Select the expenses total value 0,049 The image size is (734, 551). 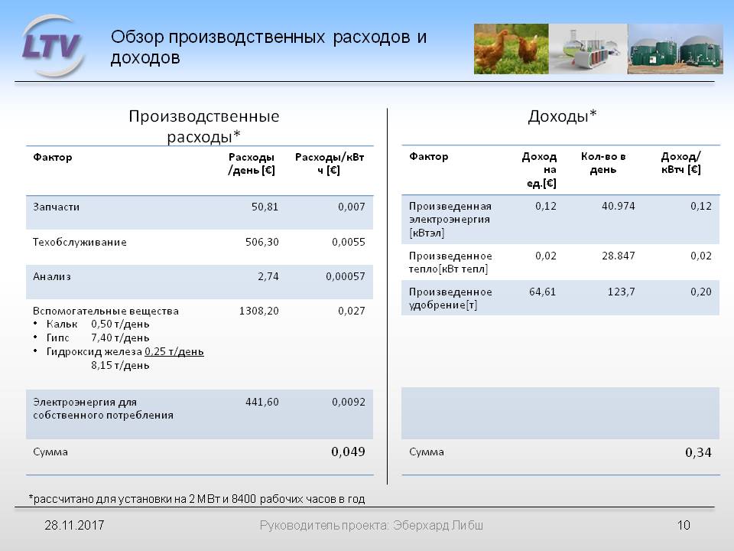[348, 452]
